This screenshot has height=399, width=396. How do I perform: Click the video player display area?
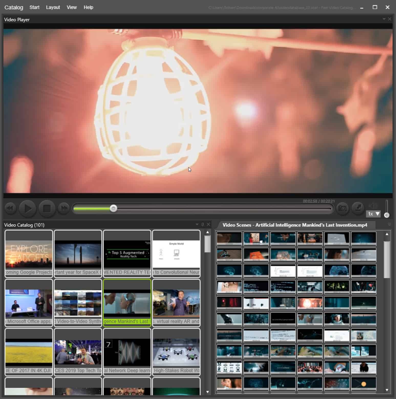click(198, 111)
